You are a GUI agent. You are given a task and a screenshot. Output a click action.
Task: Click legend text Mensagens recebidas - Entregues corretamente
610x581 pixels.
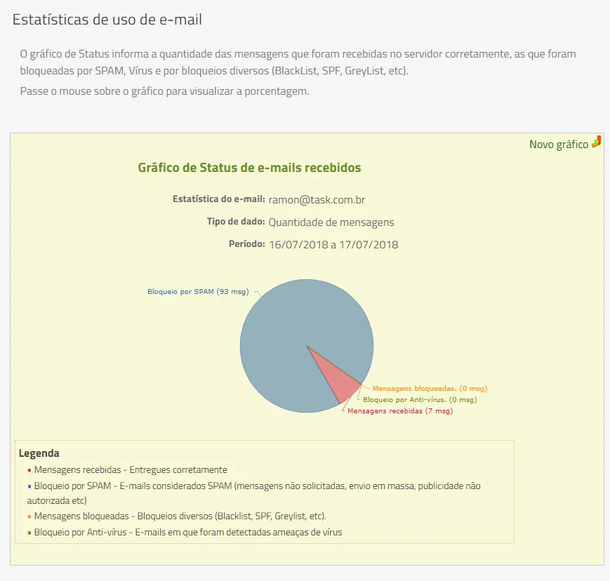click(131, 469)
